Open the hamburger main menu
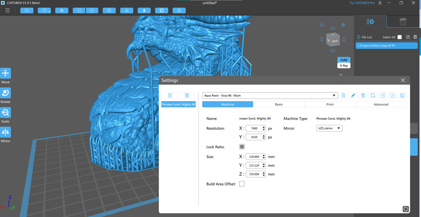 click(7, 11)
